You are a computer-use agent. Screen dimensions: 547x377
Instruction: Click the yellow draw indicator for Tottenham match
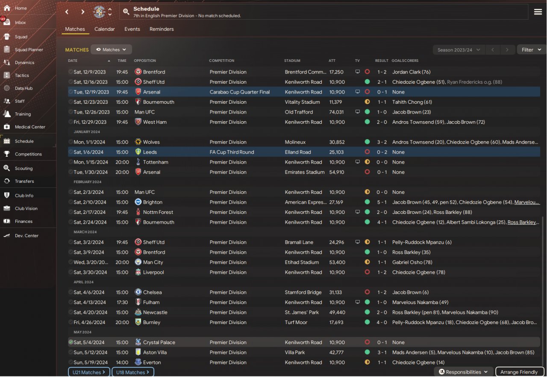[367, 162]
